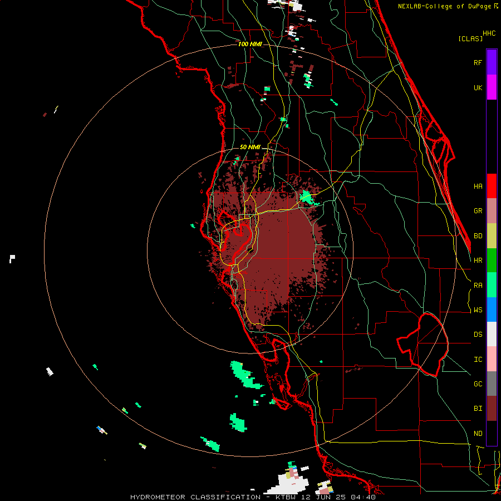
Task: Click the 'KTBW' radar site identifier
Action: click(x=287, y=497)
